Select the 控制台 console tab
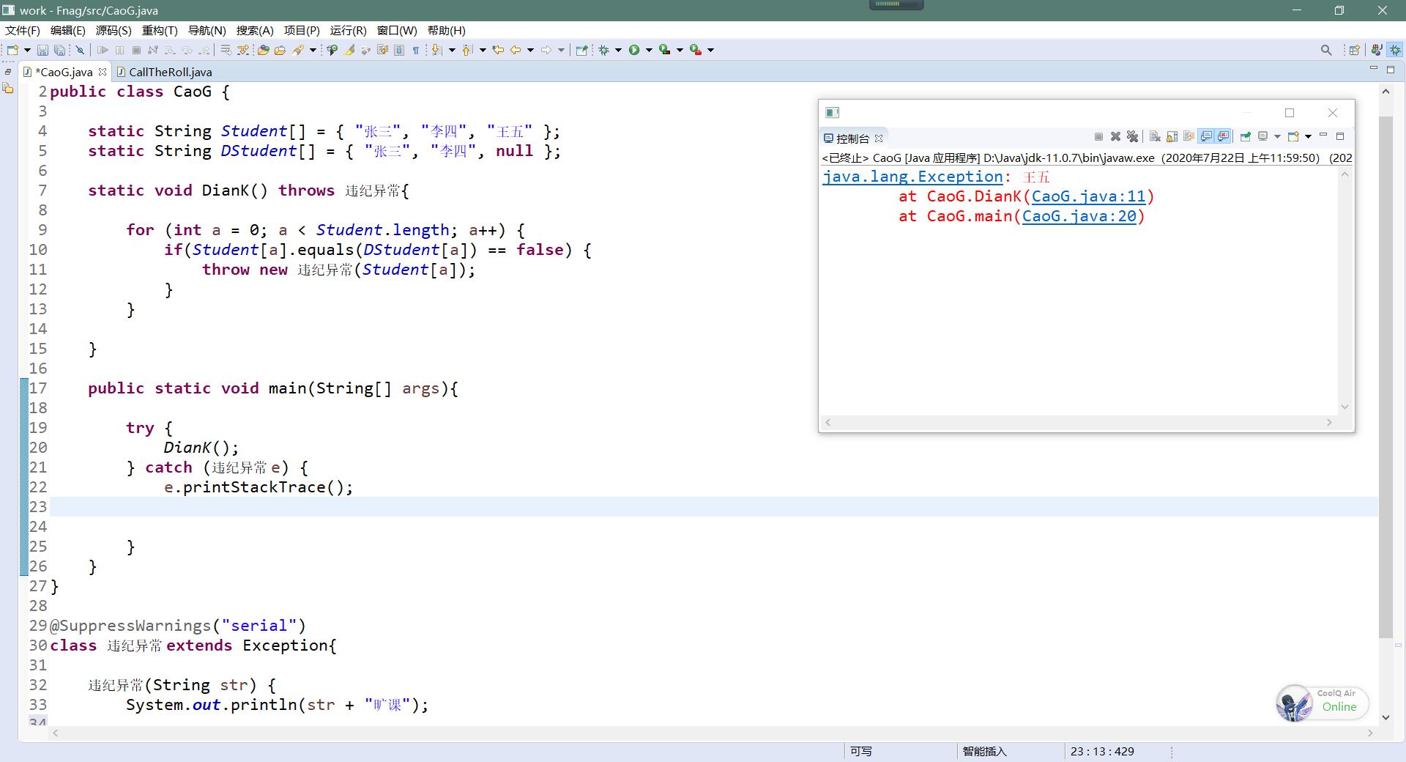Viewport: 1406px width, 762px height. [x=853, y=138]
